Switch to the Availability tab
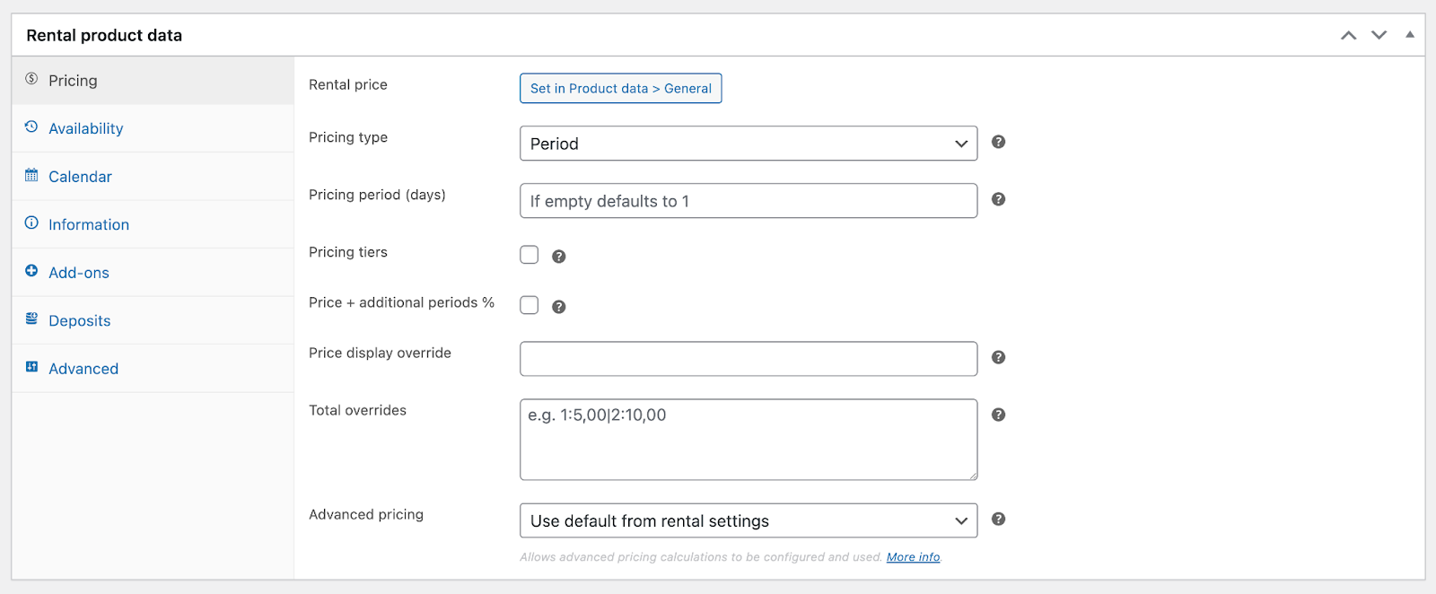The width and height of the screenshot is (1436, 594). [x=153, y=128]
